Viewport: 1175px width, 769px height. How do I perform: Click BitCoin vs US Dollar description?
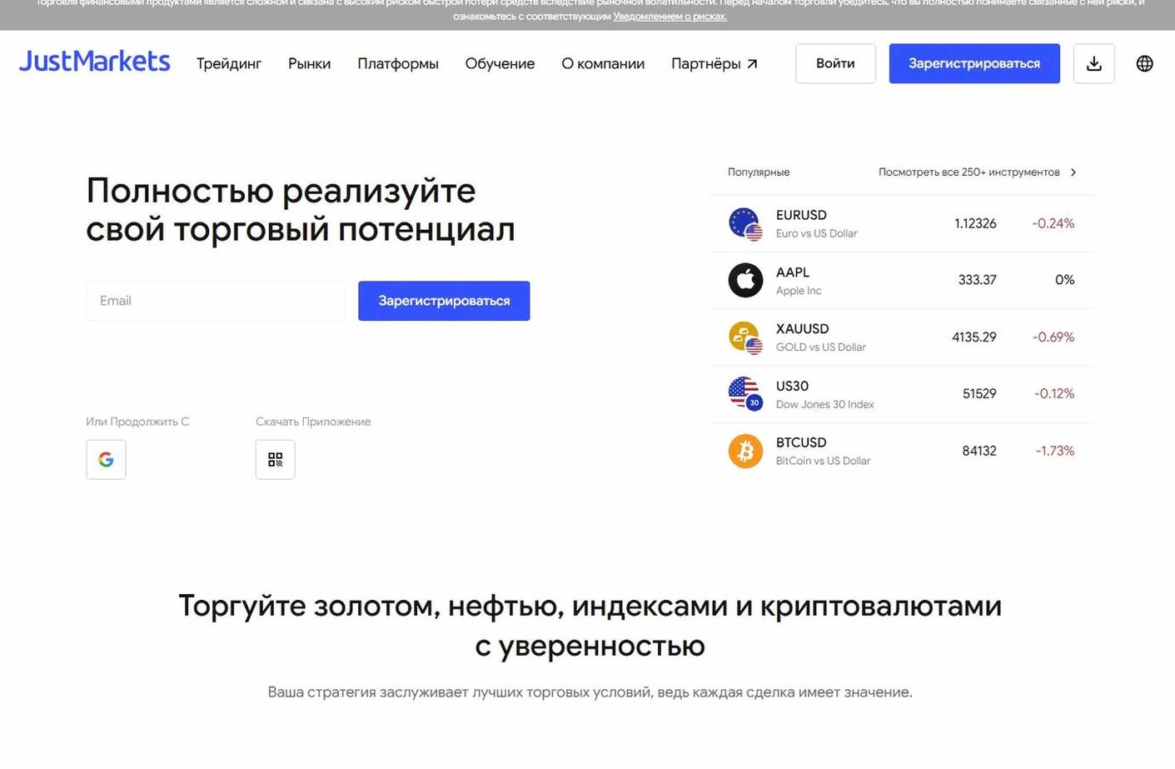[x=823, y=461]
